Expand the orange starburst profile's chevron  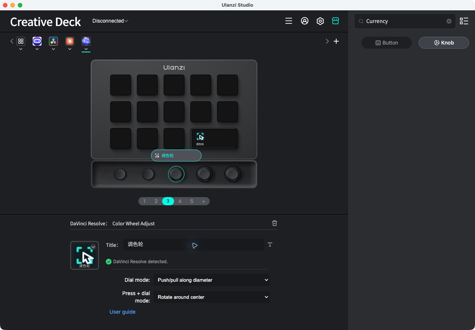[70, 49]
